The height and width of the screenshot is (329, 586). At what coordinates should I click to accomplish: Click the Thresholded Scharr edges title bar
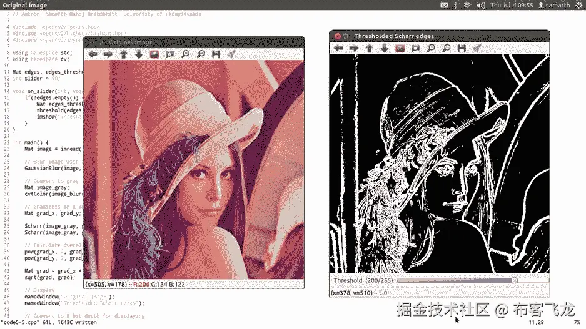coord(440,36)
